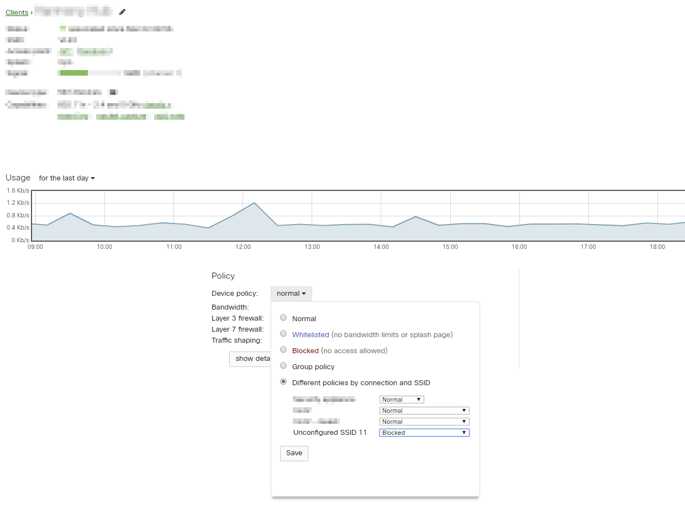Click the green status square icon

click(x=62, y=29)
